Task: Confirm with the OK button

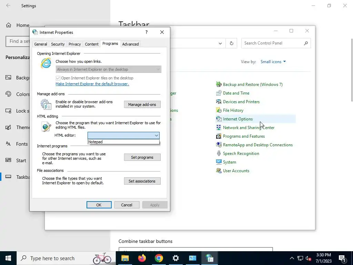Action: pyautogui.click(x=99, y=205)
